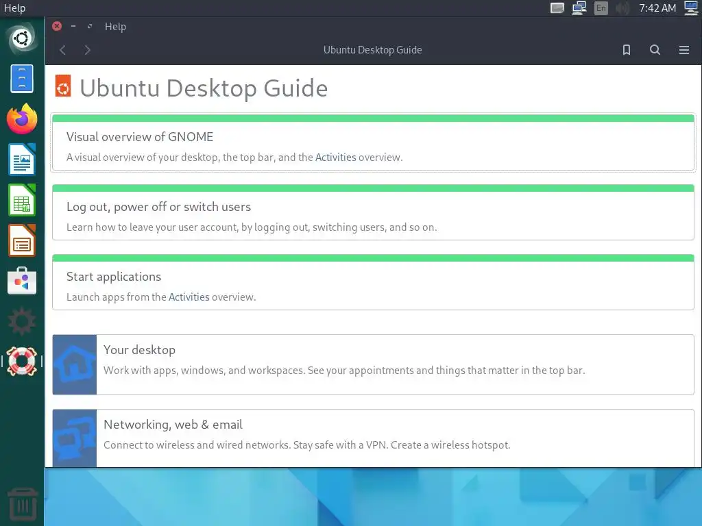Image resolution: width=702 pixels, height=526 pixels.
Task: Follow the Activities link under Visual overview
Action: point(336,158)
